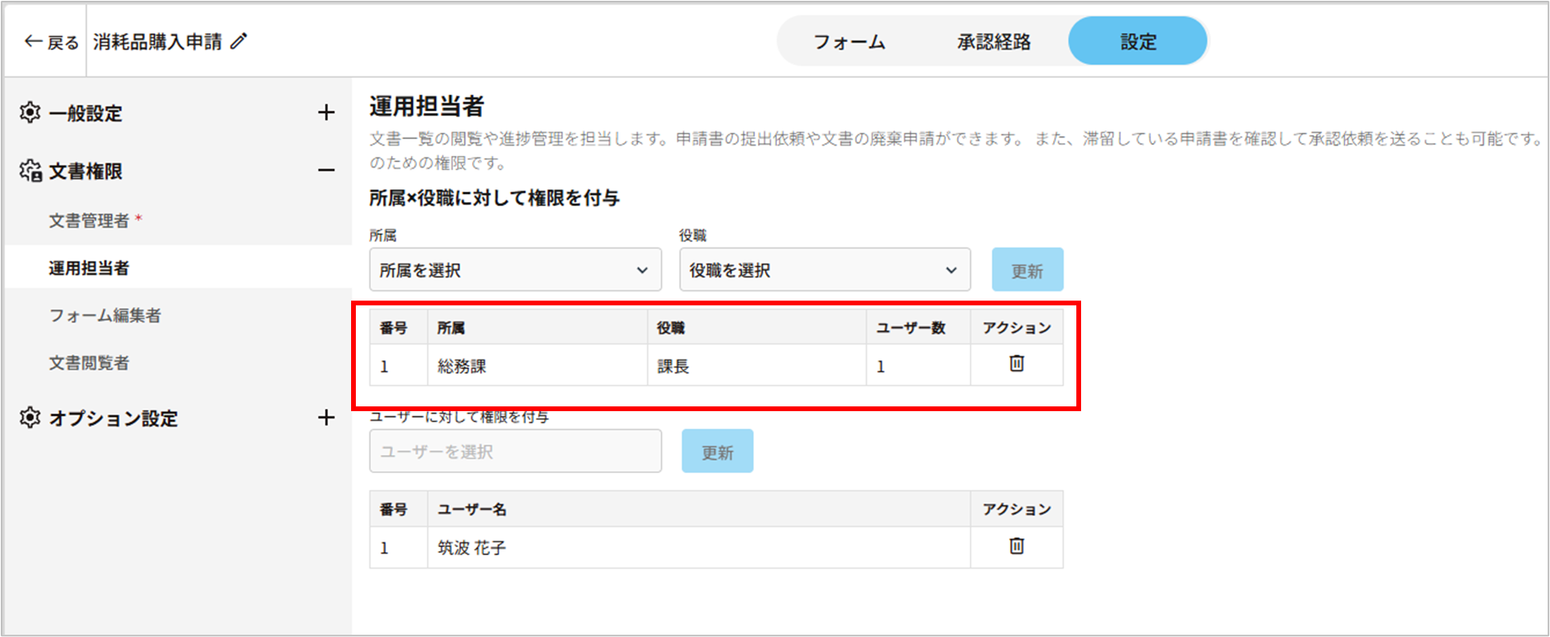Click 更新 button next to user field

tap(716, 452)
